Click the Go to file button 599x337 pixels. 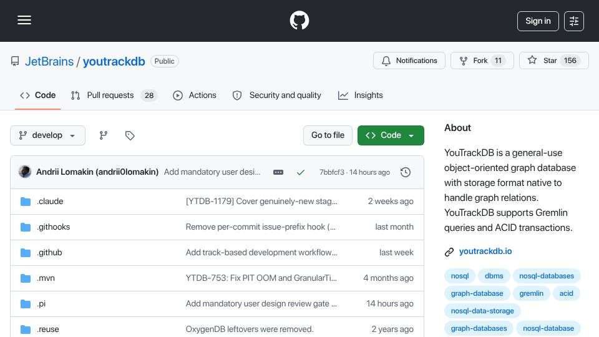click(x=328, y=135)
